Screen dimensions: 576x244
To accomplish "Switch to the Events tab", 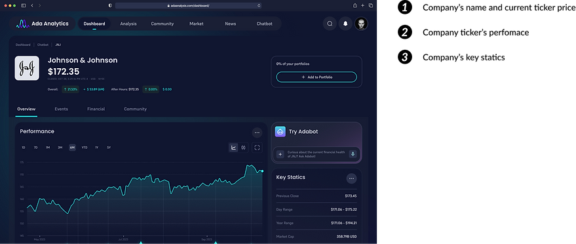I will 62,109.
